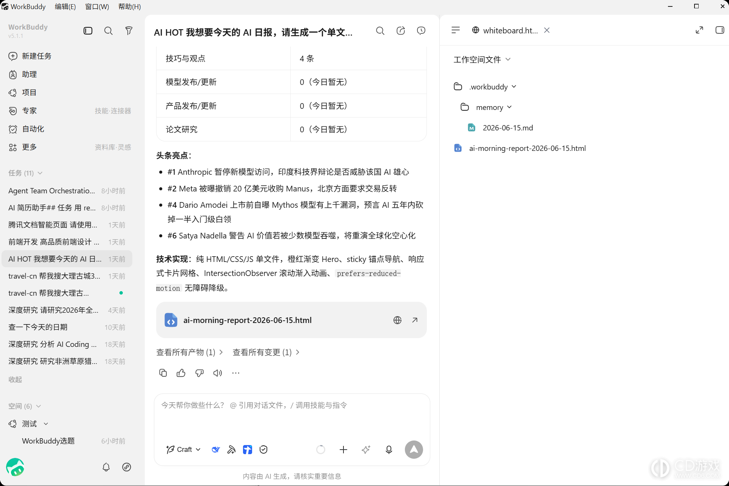Open more response options ellipsis
The width and height of the screenshot is (729, 486).
coord(236,373)
